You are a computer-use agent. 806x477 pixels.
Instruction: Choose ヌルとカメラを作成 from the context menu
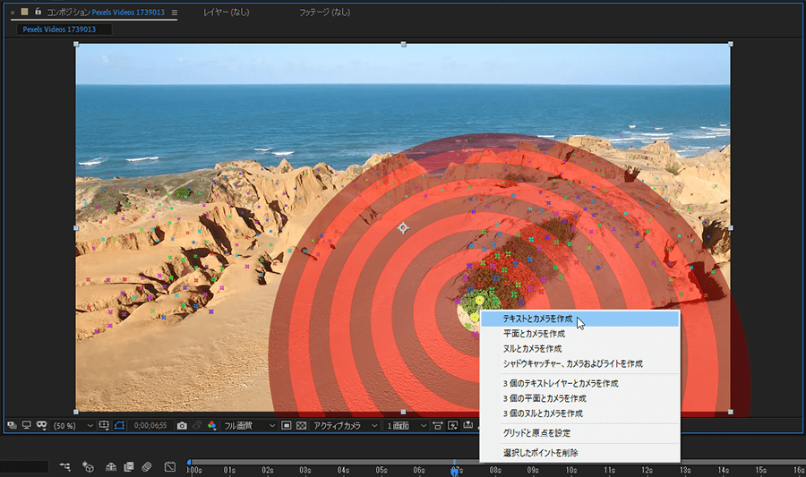pyautogui.click(x=579, y=349)
